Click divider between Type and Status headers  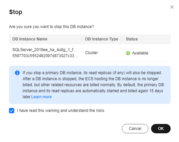122,39
